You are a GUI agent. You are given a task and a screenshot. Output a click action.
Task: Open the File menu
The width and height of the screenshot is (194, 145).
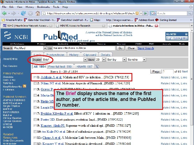(4, 7)
